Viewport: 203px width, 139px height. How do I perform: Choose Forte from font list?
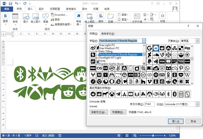tap(121, 61)
